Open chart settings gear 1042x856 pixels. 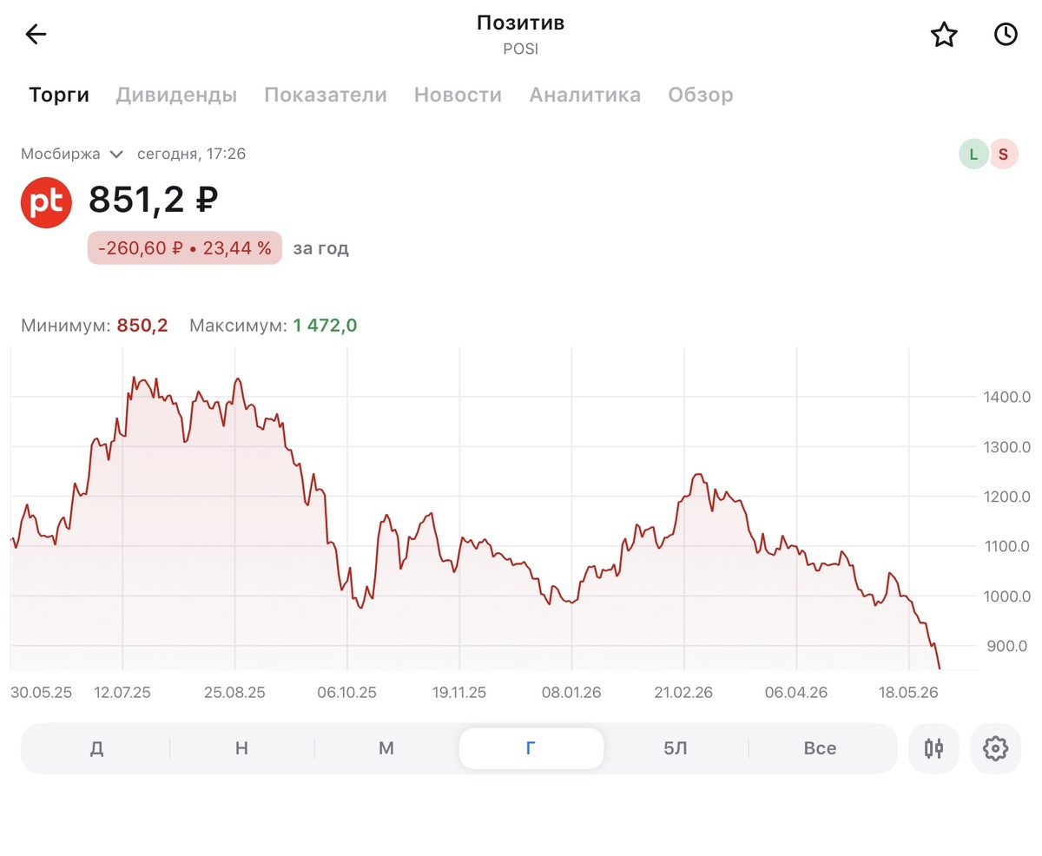coord(995,748)
